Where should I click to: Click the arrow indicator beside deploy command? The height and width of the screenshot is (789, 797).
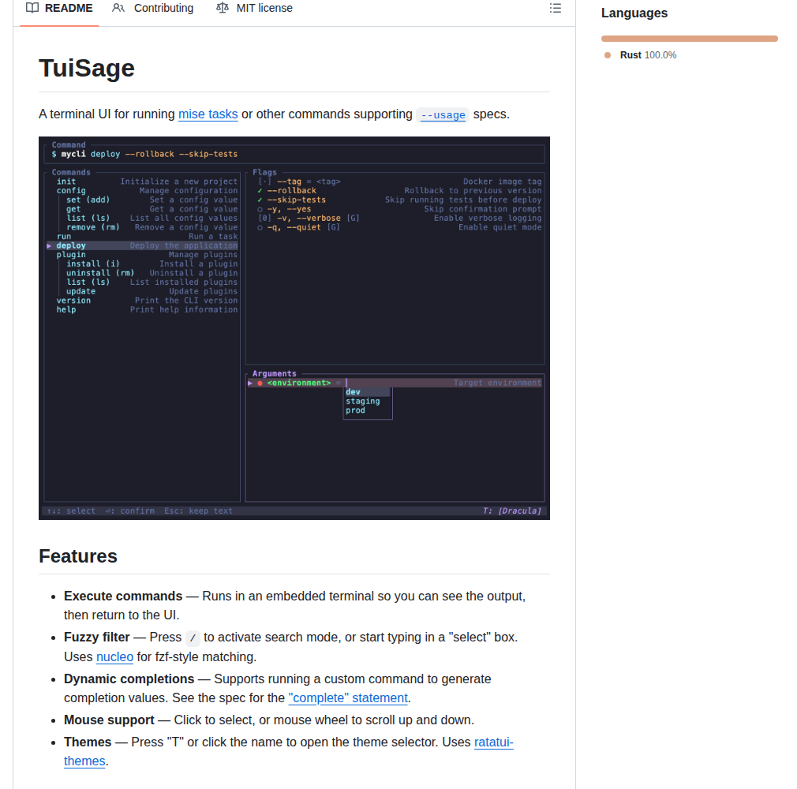coord(50,245)
